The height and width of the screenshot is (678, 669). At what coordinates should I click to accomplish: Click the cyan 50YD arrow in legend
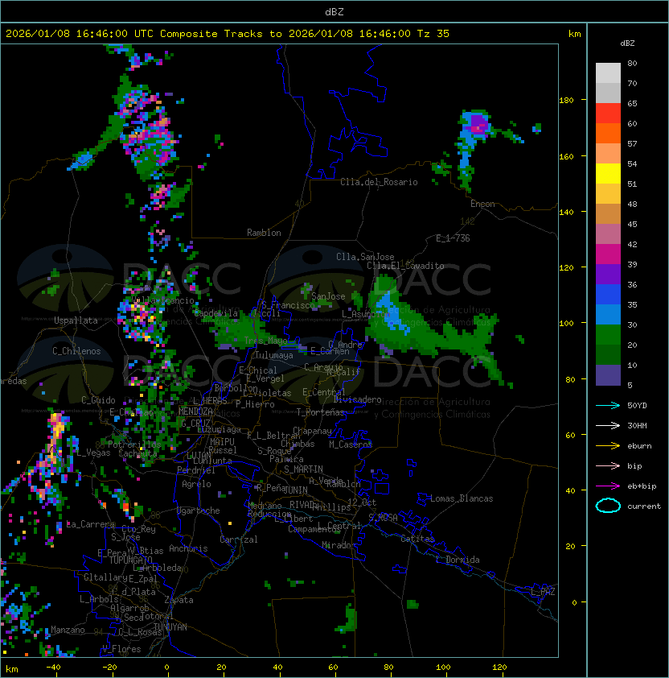[608, 405]
